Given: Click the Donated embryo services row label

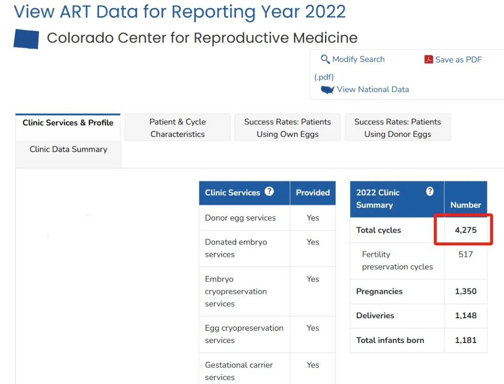Looking at the screenshot, I should (x=236, y=248).
